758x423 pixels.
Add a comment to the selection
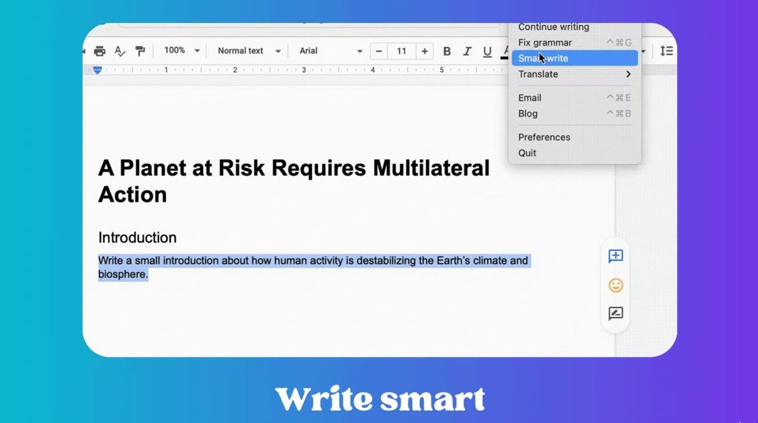click(616, 256)
